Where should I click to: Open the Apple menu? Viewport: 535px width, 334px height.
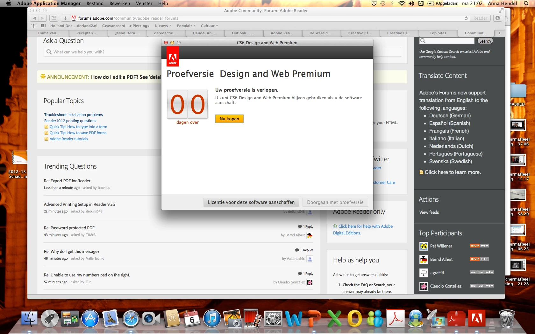9,3
